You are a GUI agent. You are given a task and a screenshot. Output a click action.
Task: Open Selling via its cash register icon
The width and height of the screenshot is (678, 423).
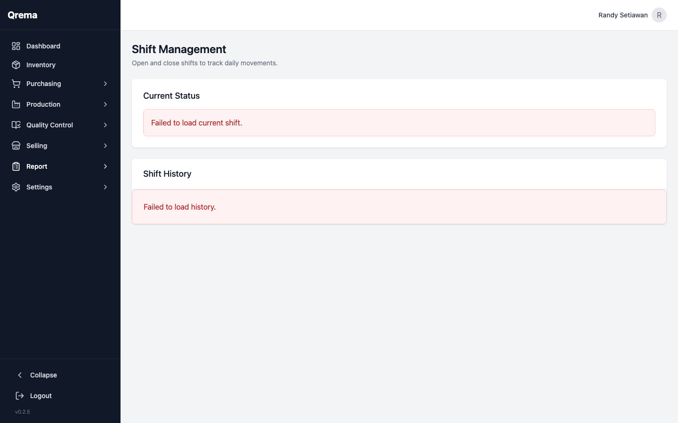(16, 145)
